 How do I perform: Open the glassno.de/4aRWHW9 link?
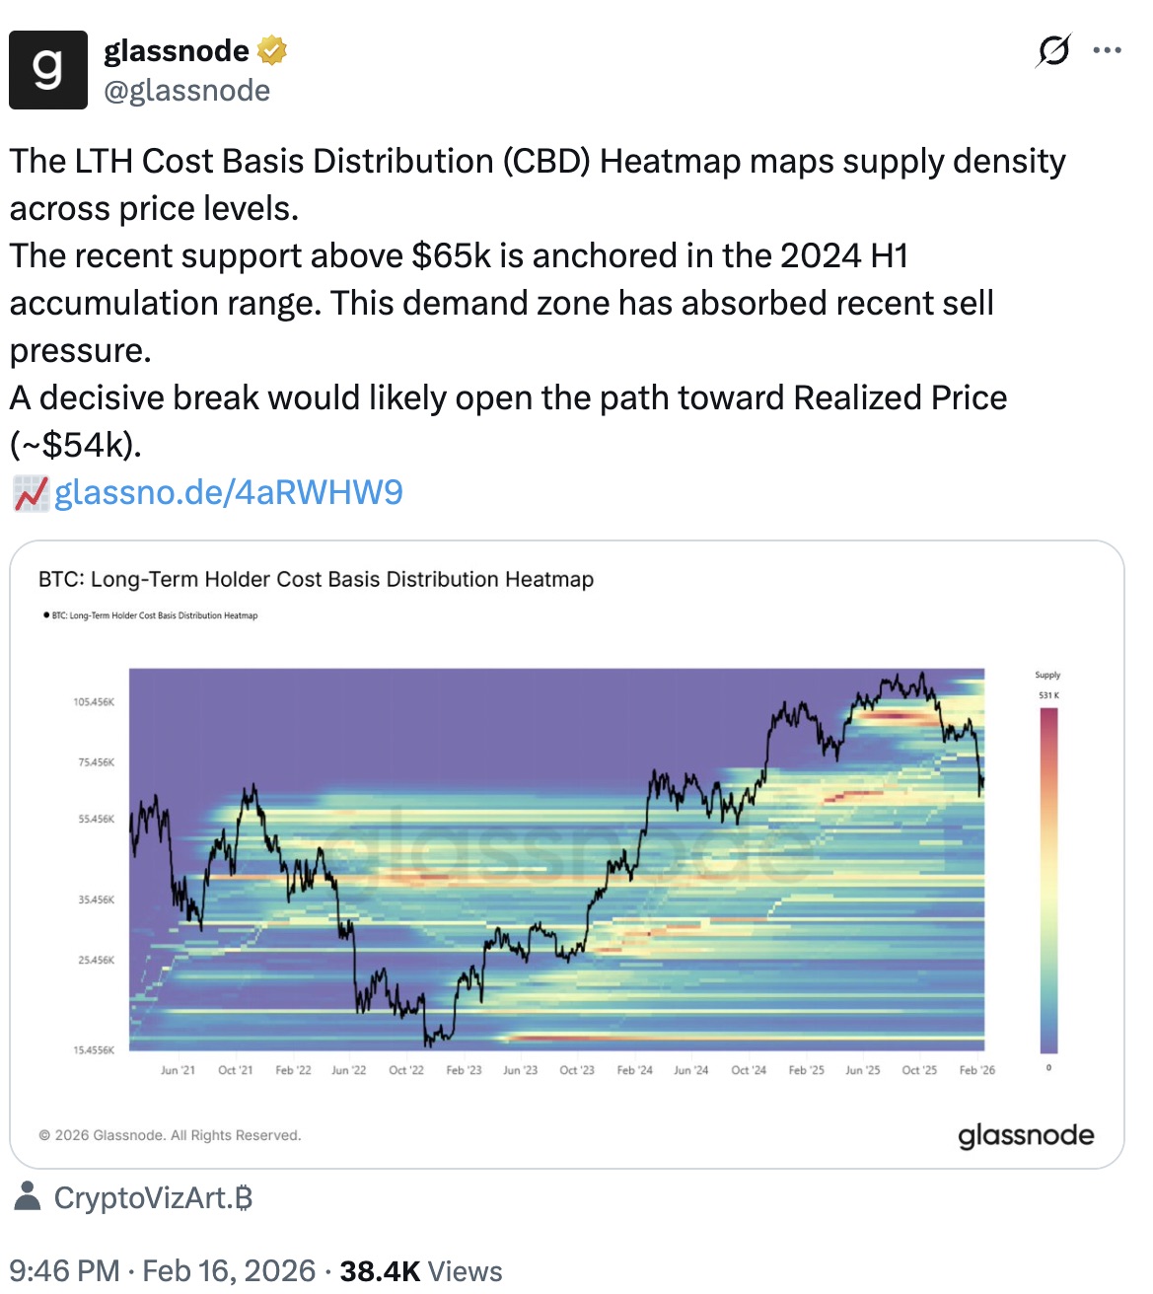point(227,491)
